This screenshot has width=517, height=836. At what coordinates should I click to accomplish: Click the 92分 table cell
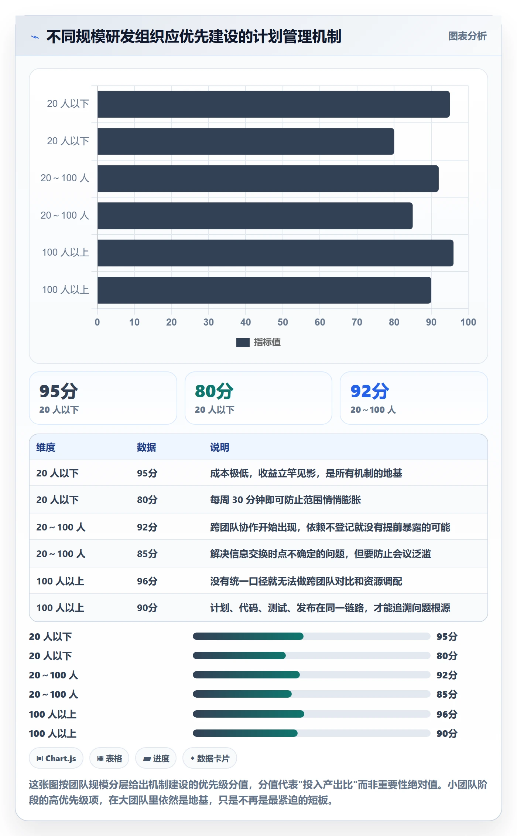(147, 527)
